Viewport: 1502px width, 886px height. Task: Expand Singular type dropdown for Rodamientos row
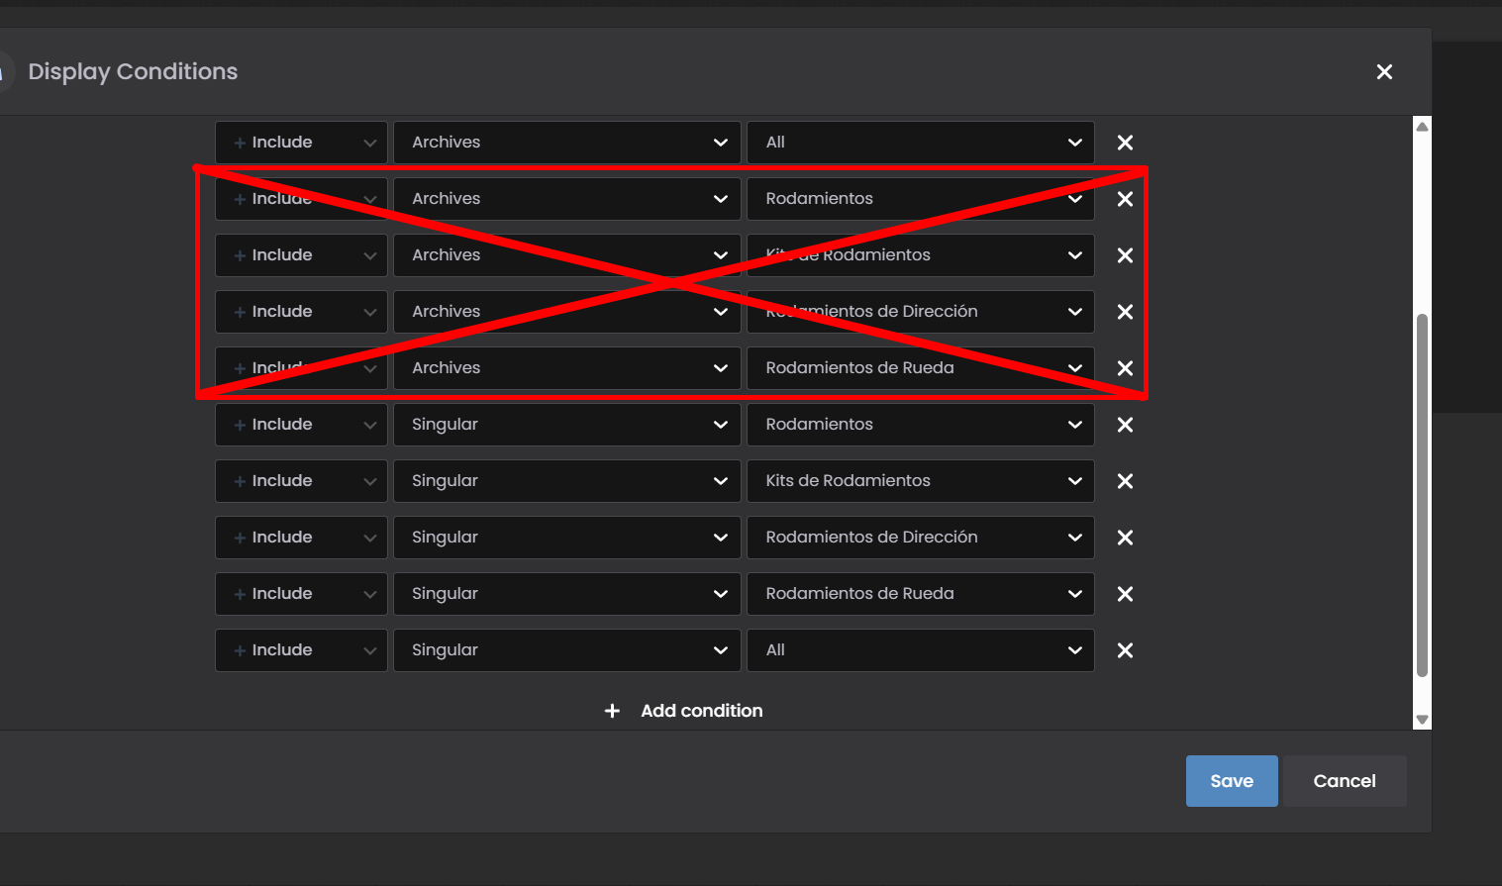(x=566, y=425)
